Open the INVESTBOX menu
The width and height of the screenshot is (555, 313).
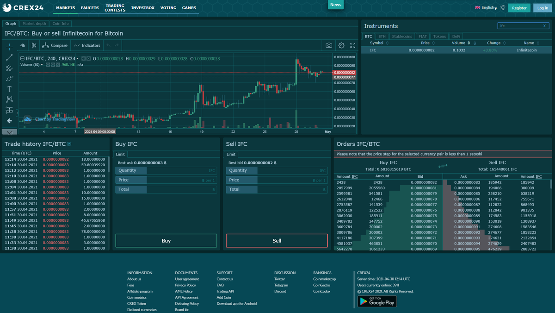[143, 8]
